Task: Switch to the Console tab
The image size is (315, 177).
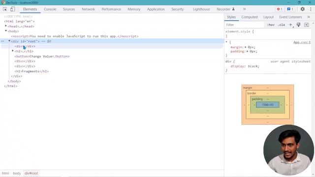Action: click(50, 9)
